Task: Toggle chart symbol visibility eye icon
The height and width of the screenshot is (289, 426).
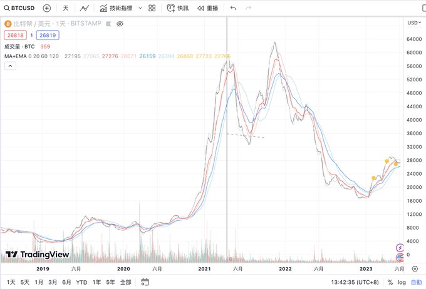Action: [120, 23]
